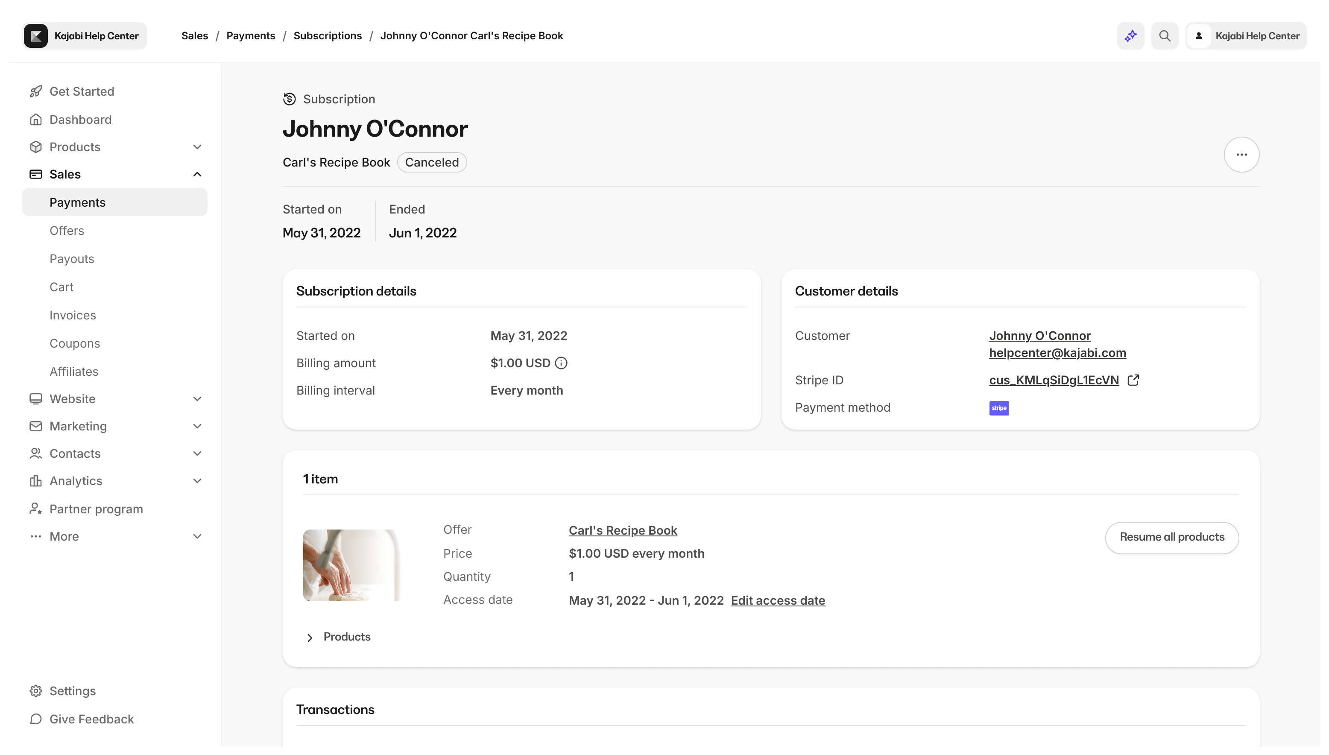Click the Give Feedback speech bubble icon

(x=36, y=719)
